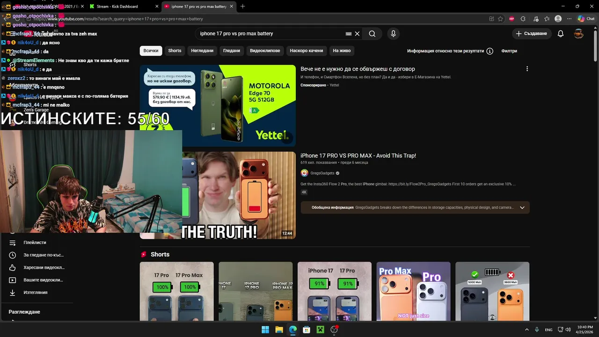The width and height of the screenshot is (599, 337).
Task: Launch Minecraft from the taskbar
Action: click(x=320, y=330)
